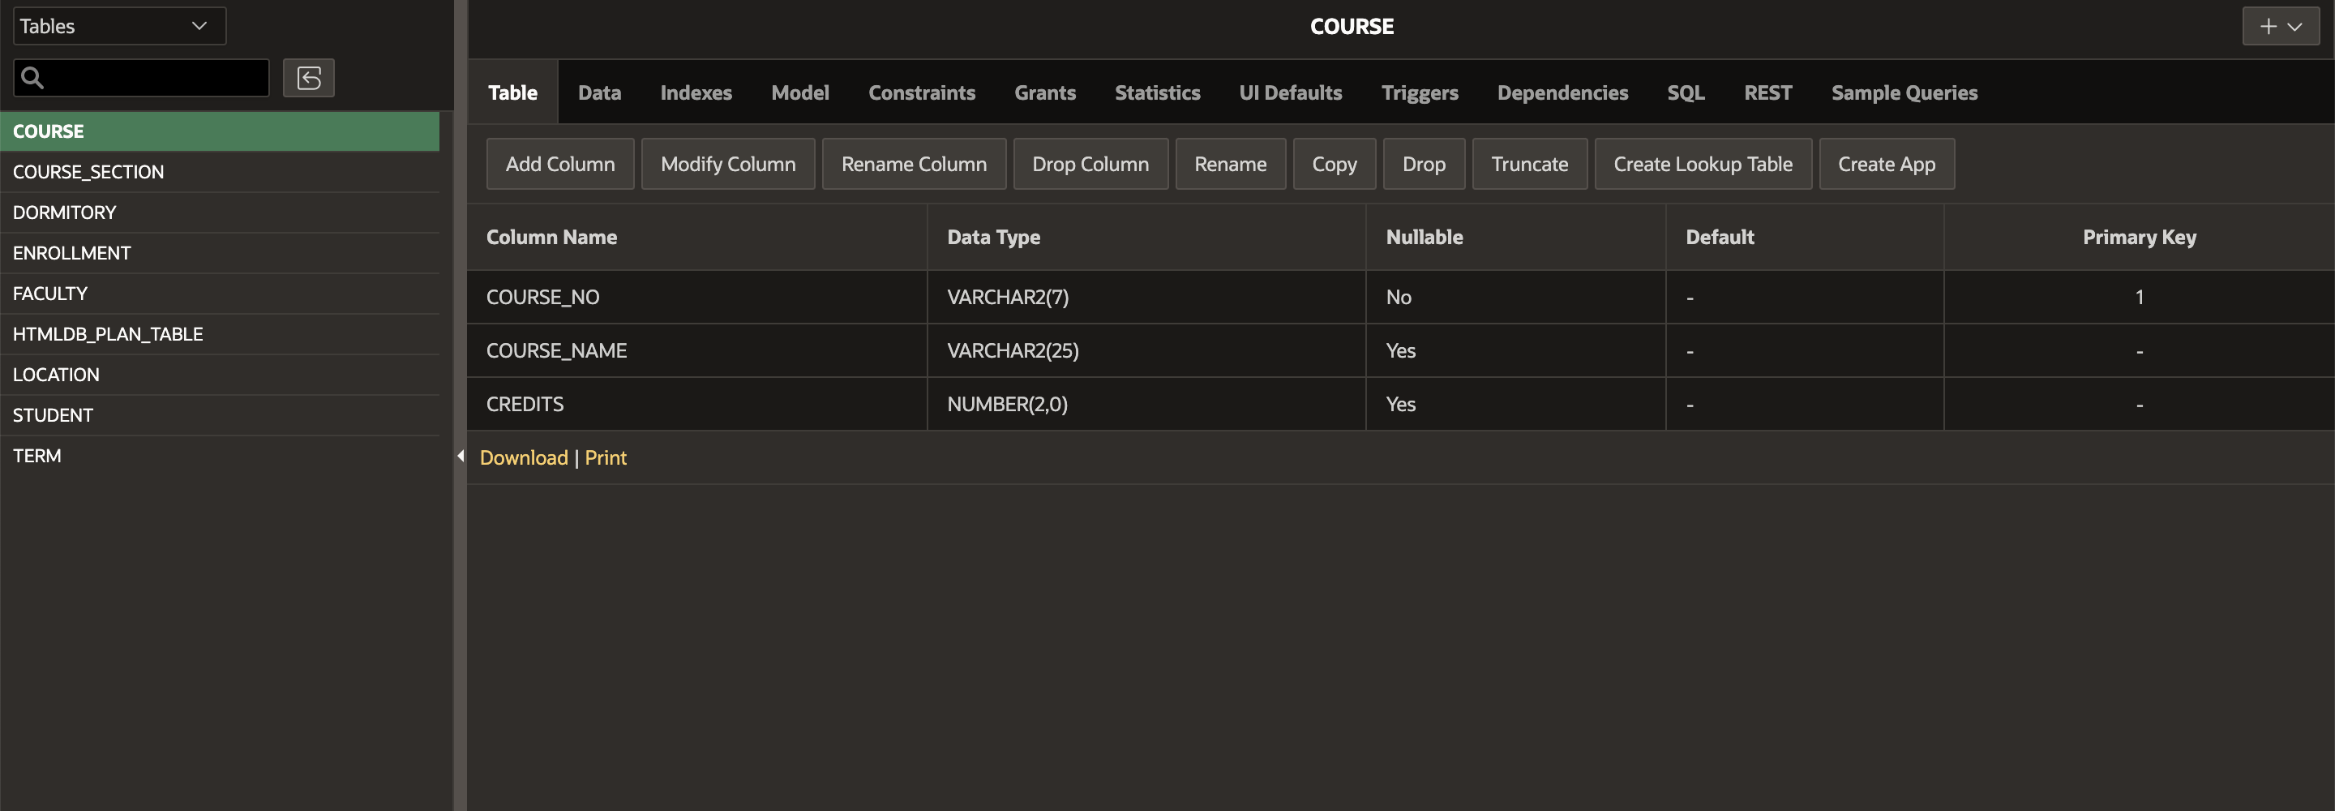Click the COURSE title heading
The image size is (2335, 811).
pyautogui.click(x=1352, y=26)
